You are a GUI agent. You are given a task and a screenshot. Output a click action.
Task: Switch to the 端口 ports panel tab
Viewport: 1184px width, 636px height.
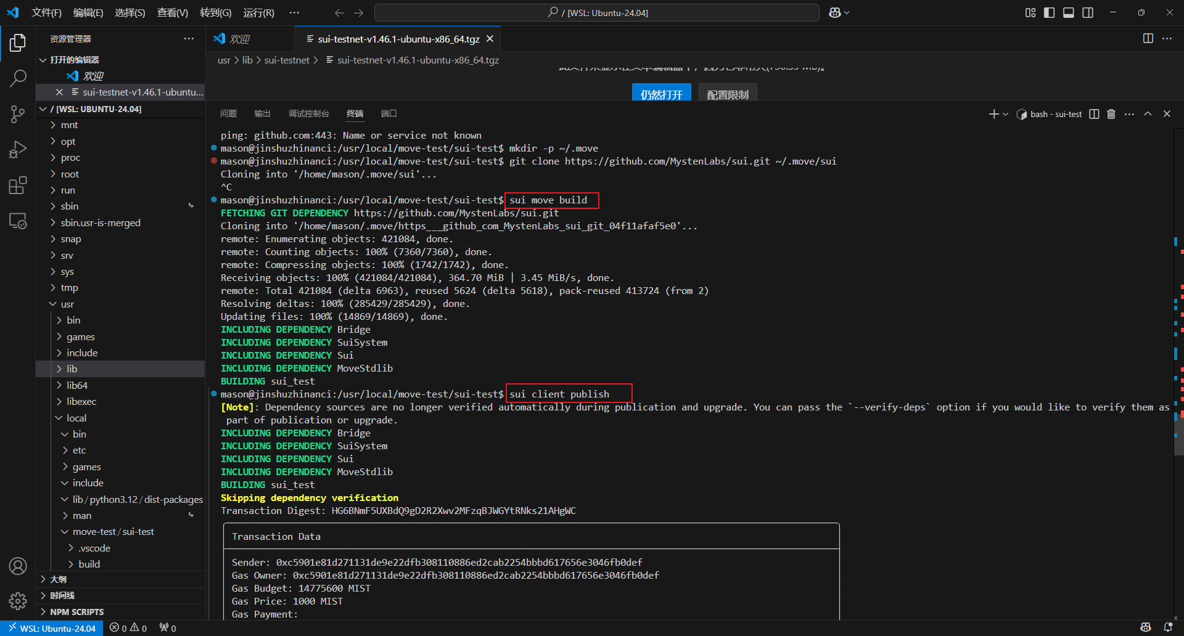point(388,113)
